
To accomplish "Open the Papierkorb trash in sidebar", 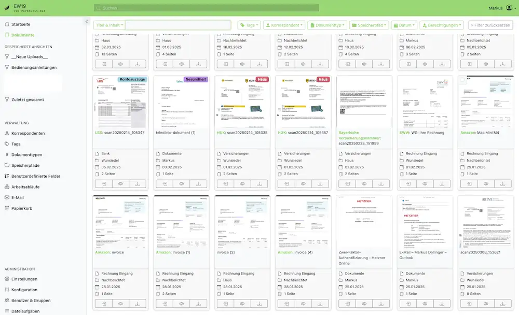I will (21, 208).
